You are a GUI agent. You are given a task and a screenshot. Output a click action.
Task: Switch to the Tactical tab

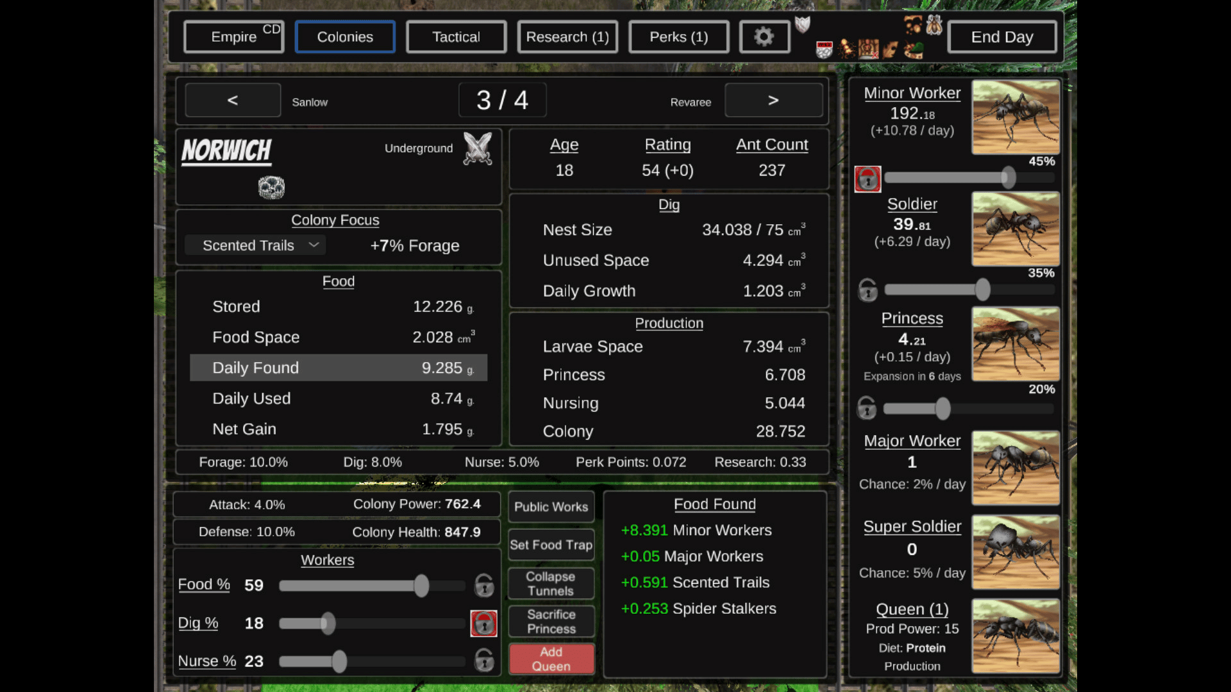pyautogui.click(x=456, y=37)
